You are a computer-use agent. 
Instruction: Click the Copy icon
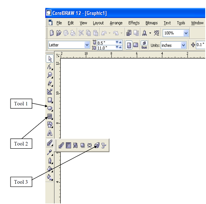tap(88, 33)
